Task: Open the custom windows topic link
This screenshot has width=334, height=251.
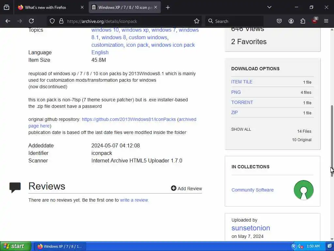Action: click(148, 37)
